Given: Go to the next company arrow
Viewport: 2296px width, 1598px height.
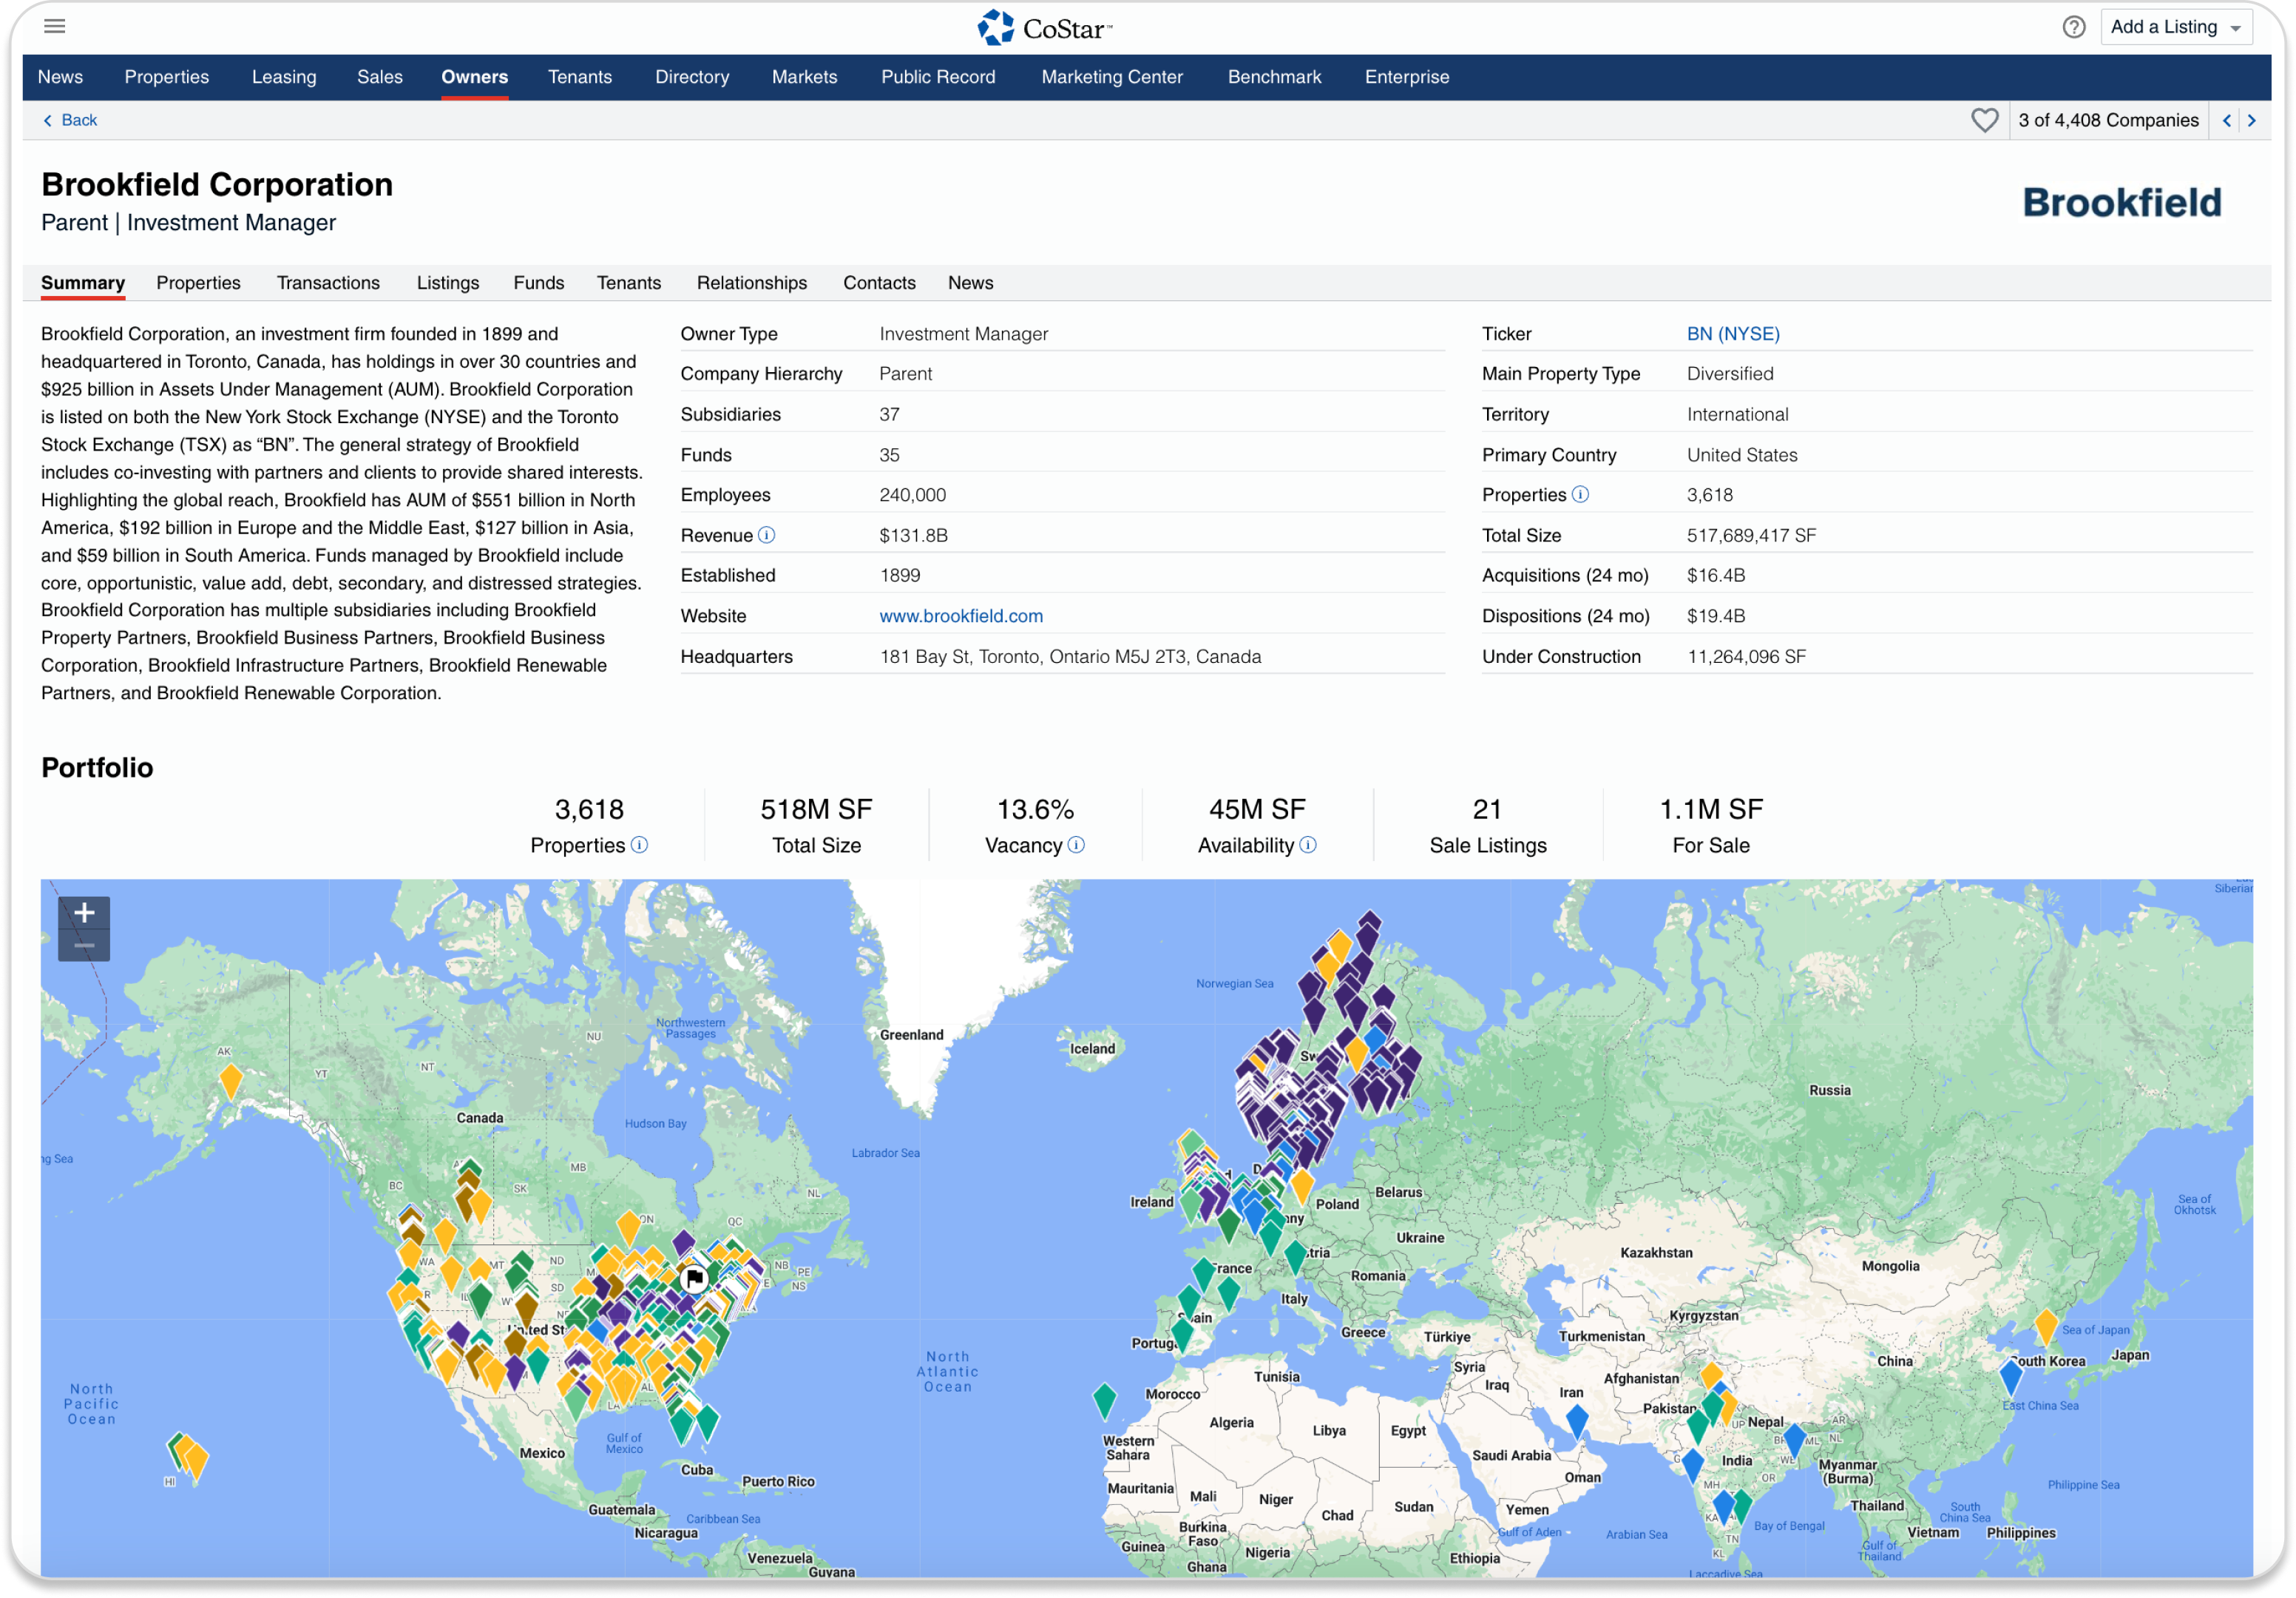Looking at the screenshot, I should click(2251, 120).
